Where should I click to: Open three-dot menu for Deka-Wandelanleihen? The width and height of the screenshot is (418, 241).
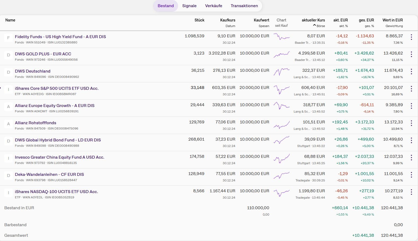click(x=411, y=175)
